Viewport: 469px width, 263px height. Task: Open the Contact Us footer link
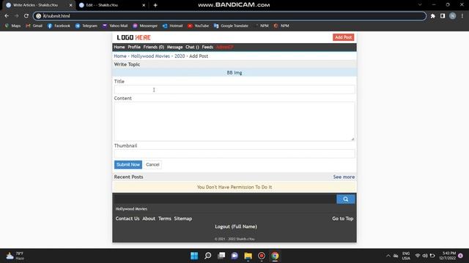point(128,218)
